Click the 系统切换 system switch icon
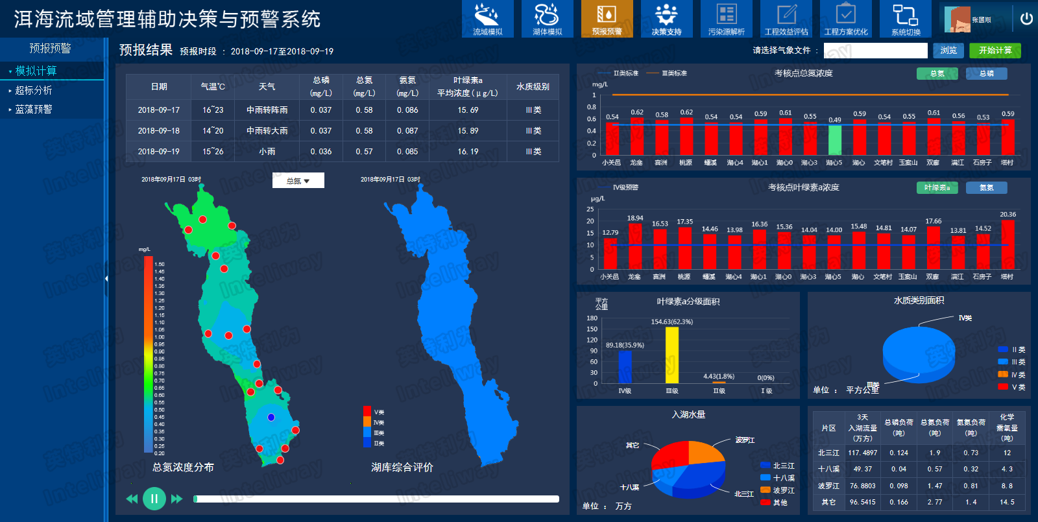The height and width of the screenshot is (522, 1038). tap(905, 19)
